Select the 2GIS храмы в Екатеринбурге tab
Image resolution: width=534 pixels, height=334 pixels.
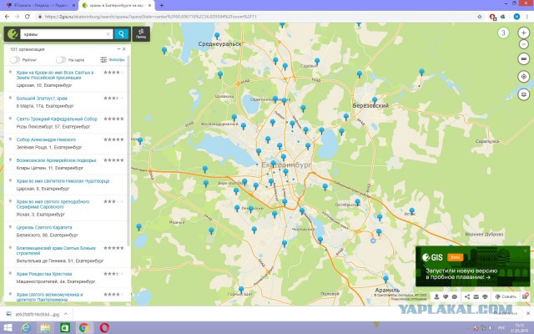(x=116, y=6)
